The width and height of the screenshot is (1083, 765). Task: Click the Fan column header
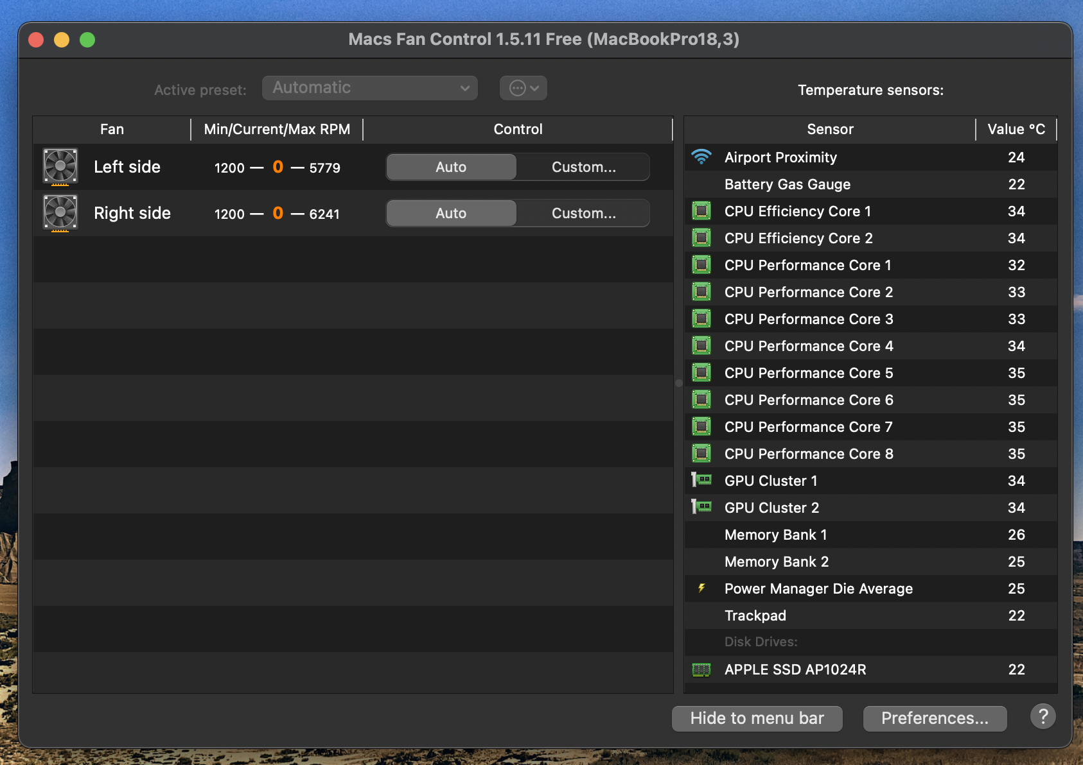coord(112,129)
